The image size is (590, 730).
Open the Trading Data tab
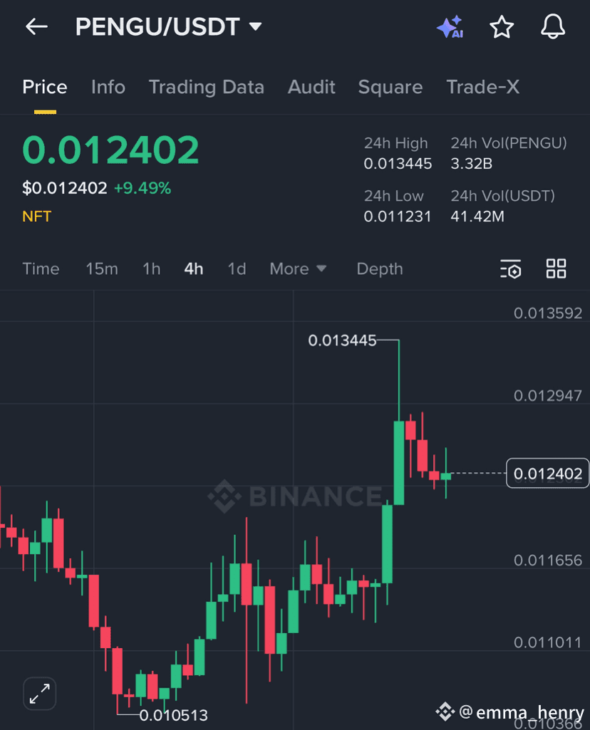pyautogui.click(x=207, y=87)
